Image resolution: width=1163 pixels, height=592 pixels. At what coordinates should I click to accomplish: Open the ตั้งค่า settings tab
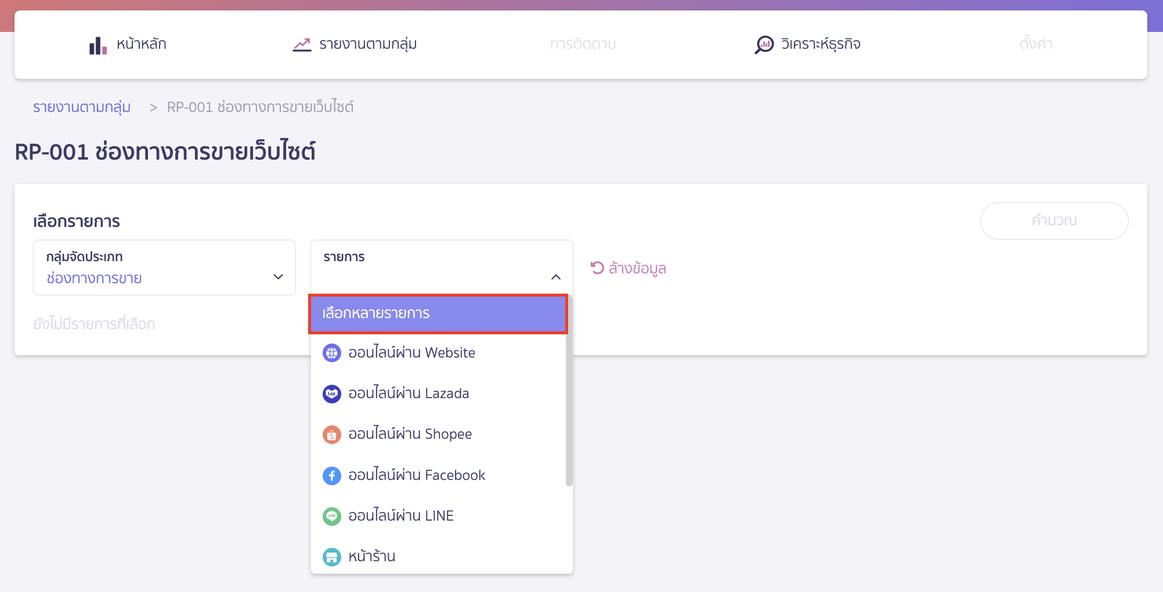1036,44
